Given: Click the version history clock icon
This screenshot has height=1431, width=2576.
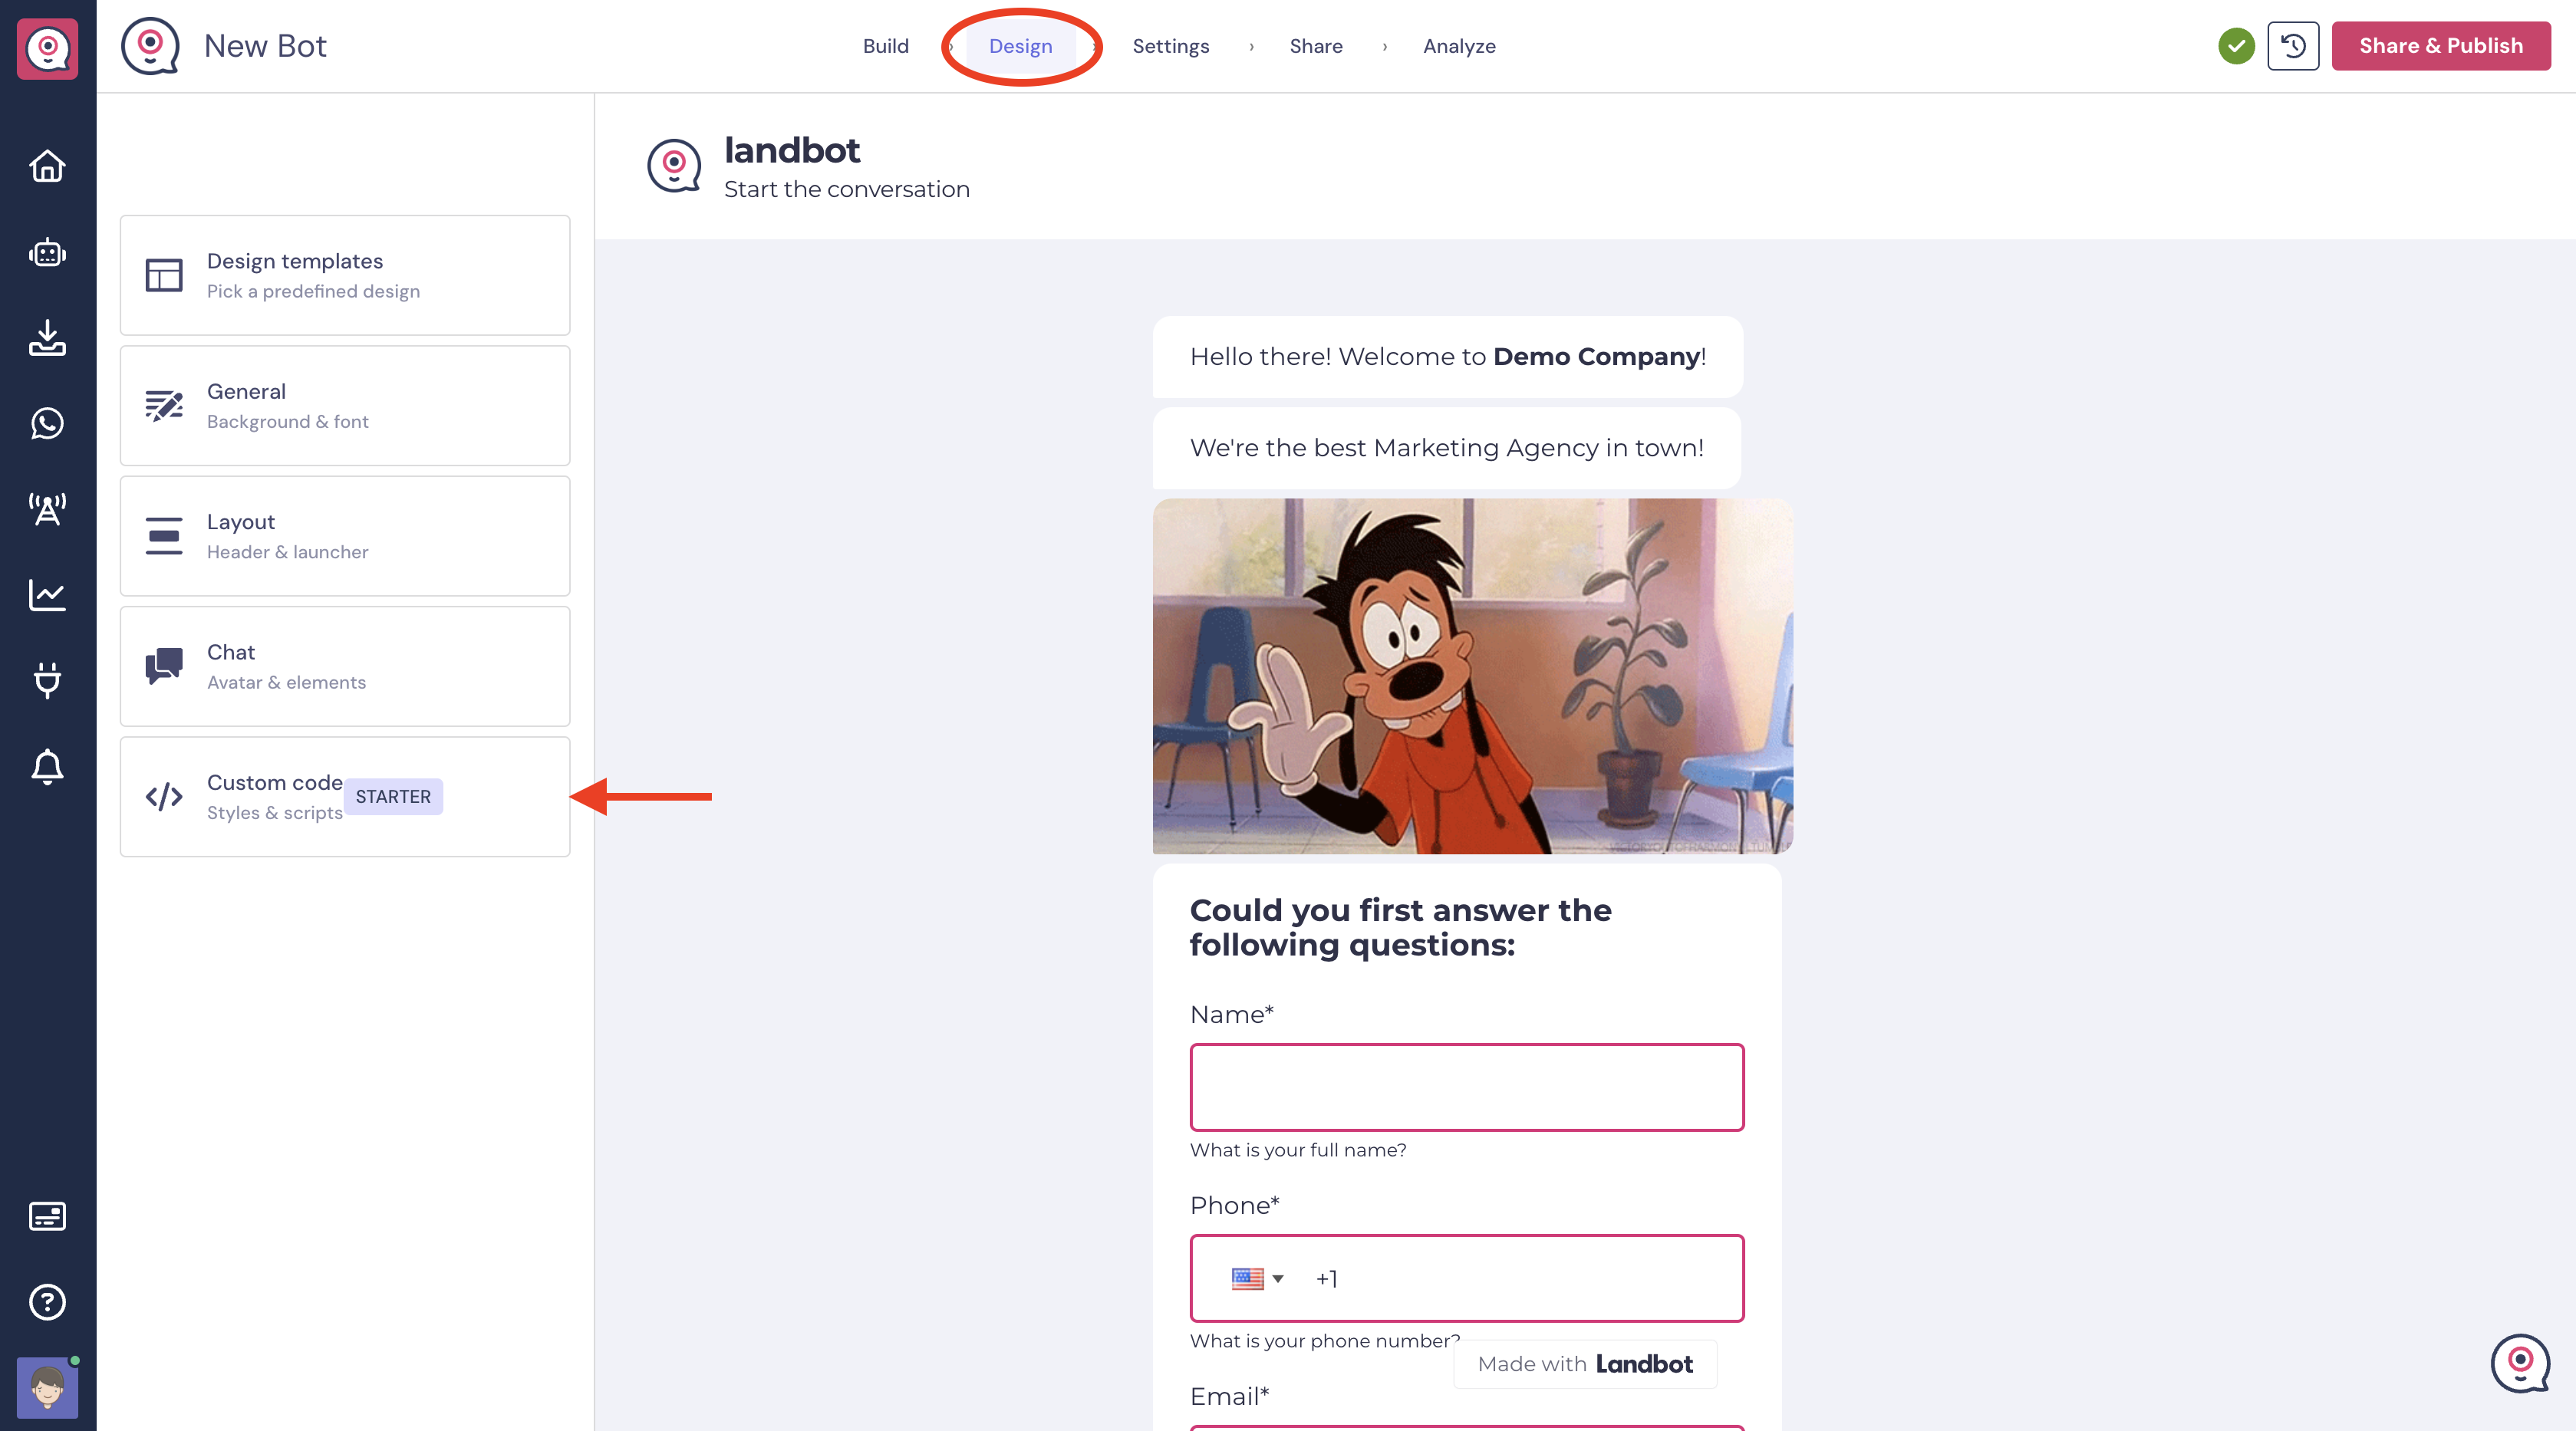Looking at the screenshot, I should click(2292, 46).
